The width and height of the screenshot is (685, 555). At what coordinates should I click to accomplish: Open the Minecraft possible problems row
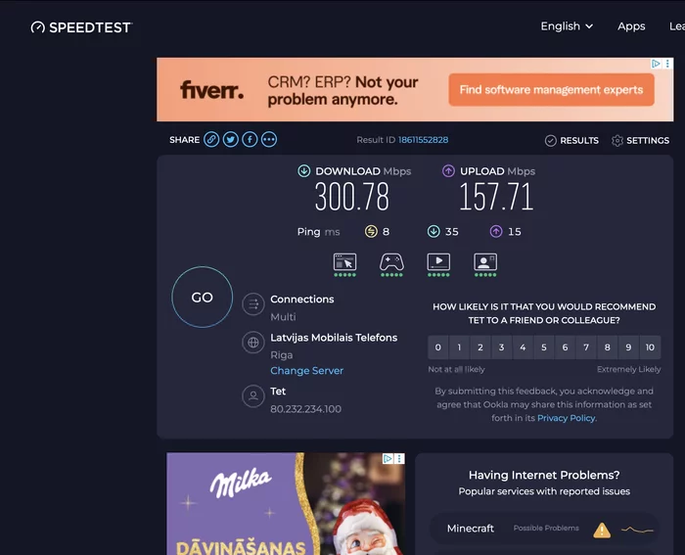point(544,529)
